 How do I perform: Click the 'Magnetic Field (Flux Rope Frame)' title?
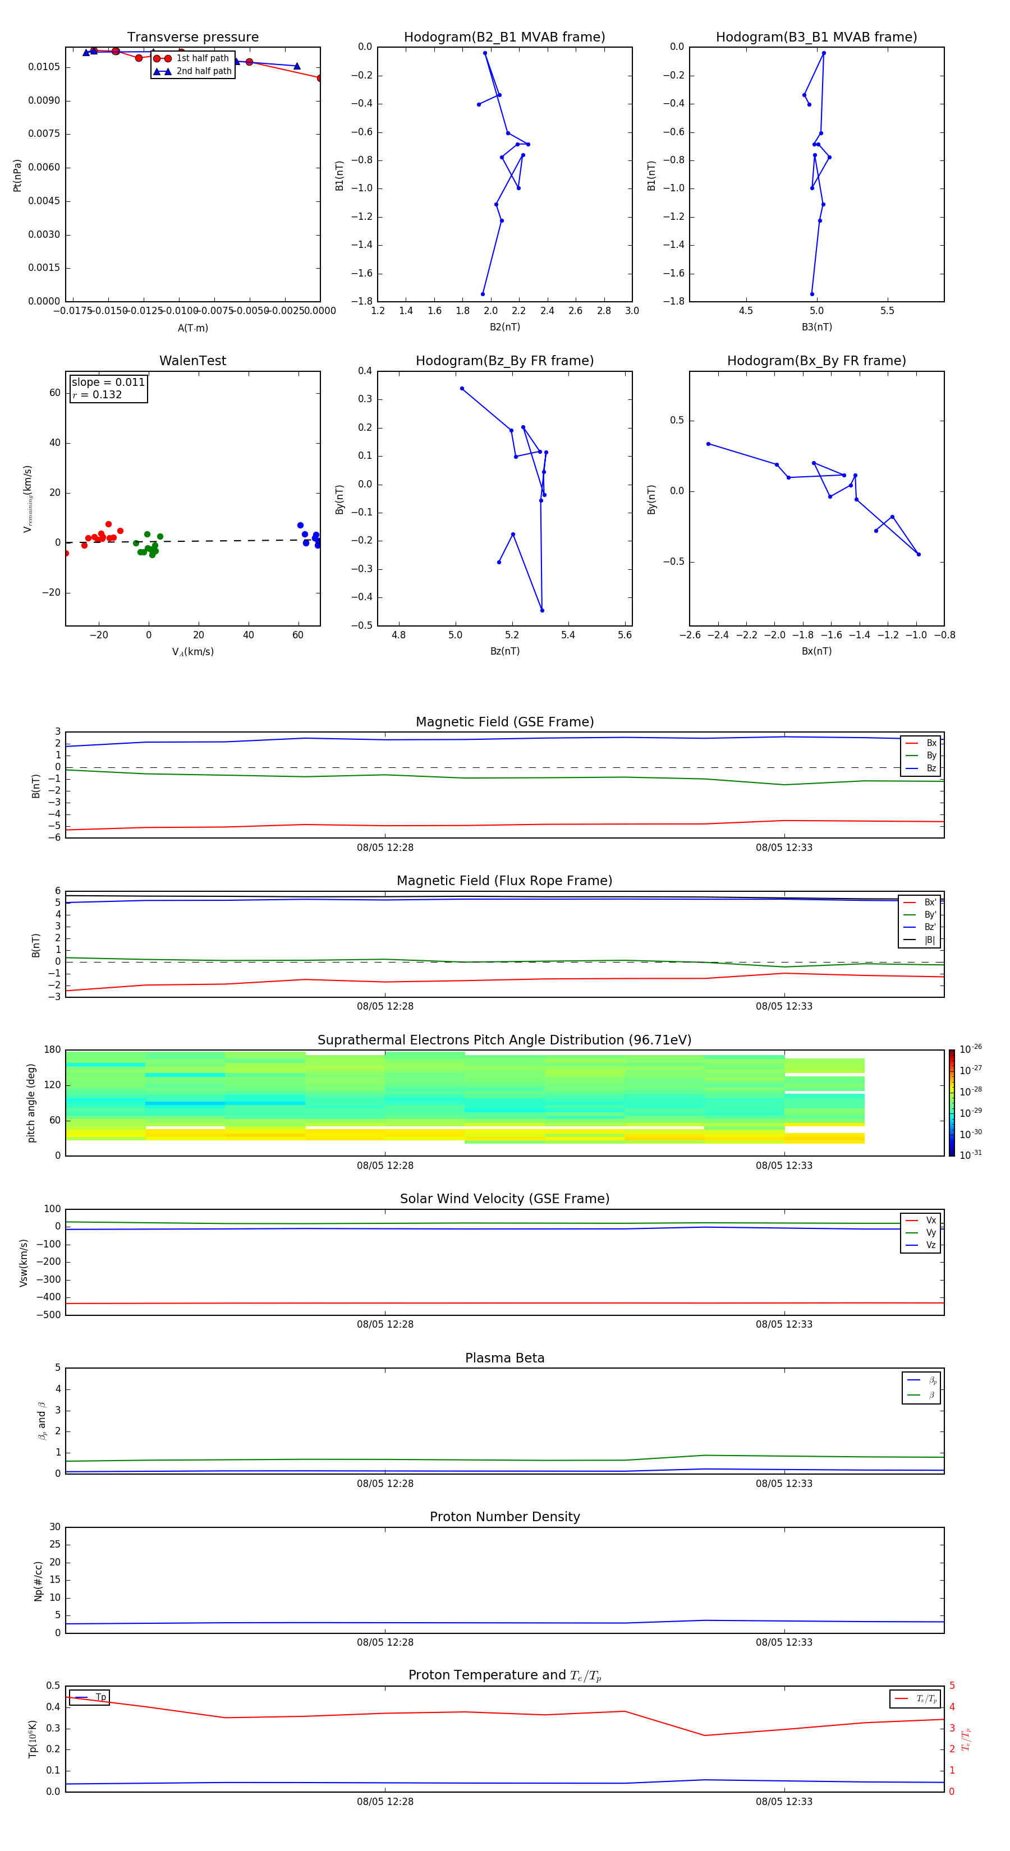504,881
